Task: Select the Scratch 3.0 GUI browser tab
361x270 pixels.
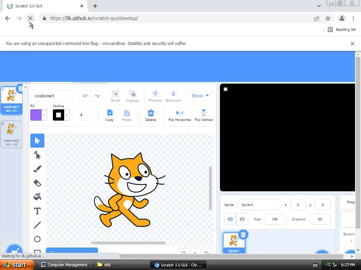Action: click(x=45, y=6)
